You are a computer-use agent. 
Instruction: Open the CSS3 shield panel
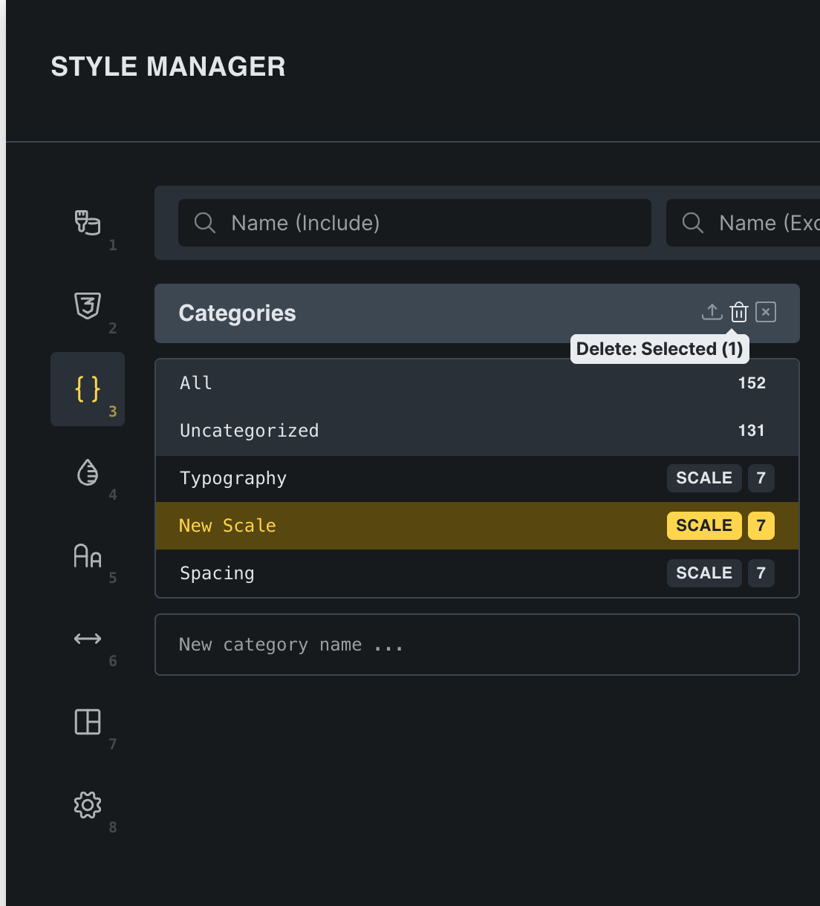point(87,306)
